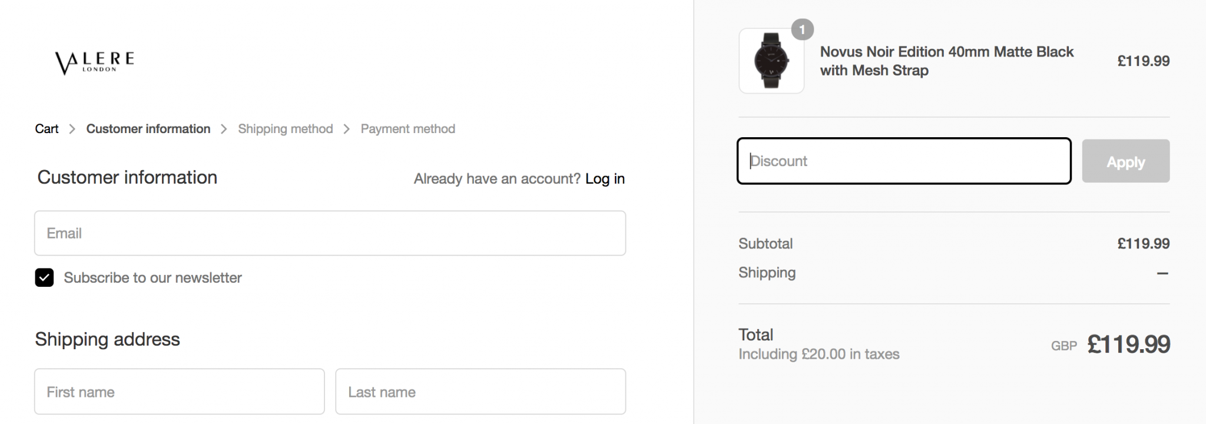Screen dimensions: 1206x424
Task: Click the Last name field
Action: [480, 392]
